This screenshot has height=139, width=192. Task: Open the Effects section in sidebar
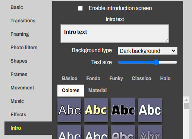pyautogui.click(x=18, y=114)
